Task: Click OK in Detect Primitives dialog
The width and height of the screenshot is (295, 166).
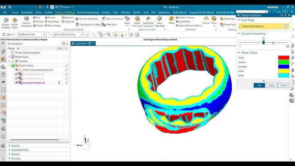Action: 259,85
